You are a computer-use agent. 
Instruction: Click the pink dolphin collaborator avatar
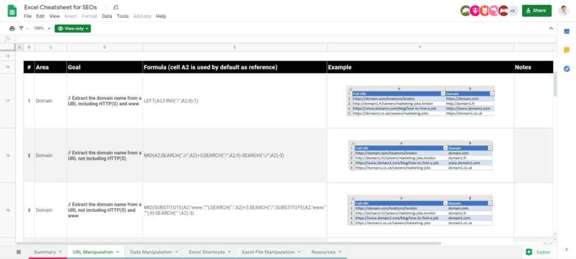pyautogui.click(x=494, y=11)
